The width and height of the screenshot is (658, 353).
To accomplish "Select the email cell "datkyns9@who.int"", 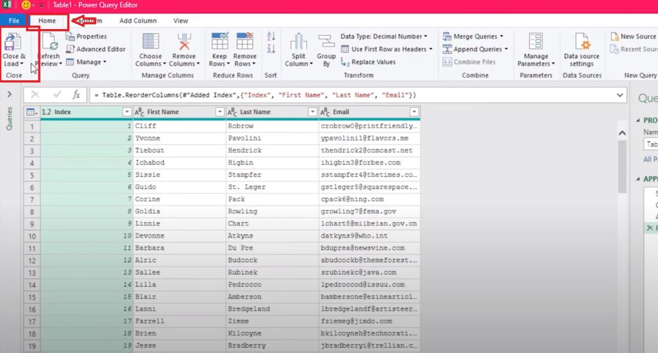I will (370, 236).
